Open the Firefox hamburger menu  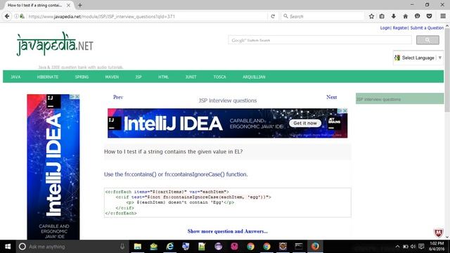[x=443, y=16]
